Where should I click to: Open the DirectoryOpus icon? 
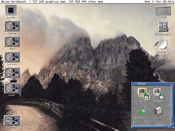pos(163,27)
